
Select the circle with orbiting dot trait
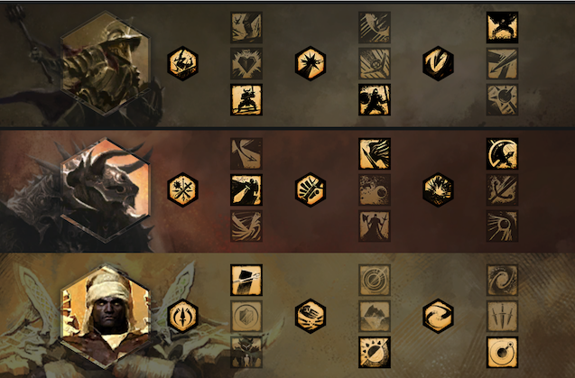(502, 353)
